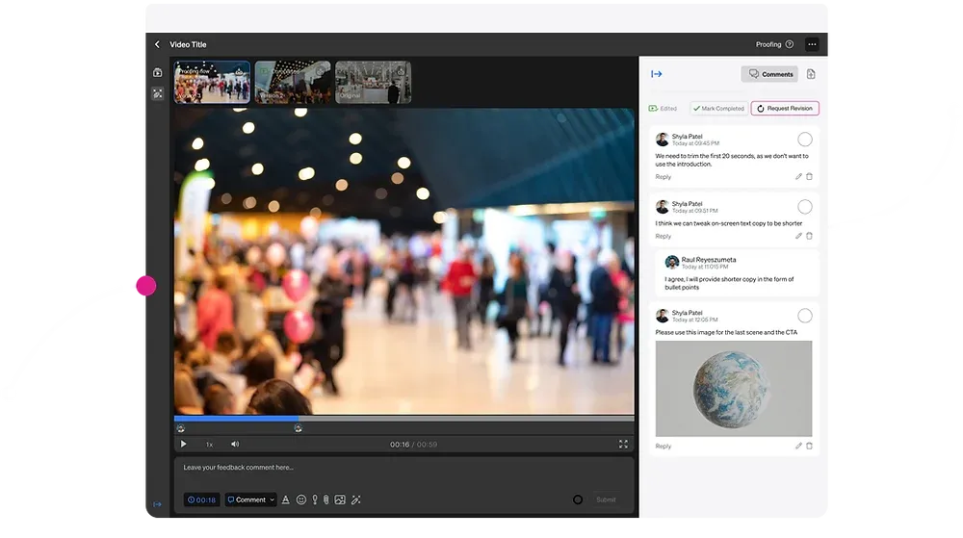This screenshot has width=963, height=538.
Task: Collapse the comments panel with the blue arrow icon
Action: [657, 74]
